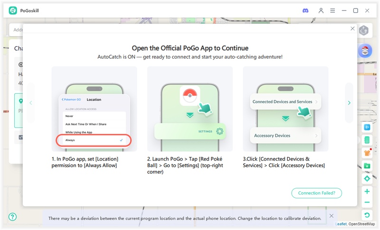Click the Poké Ball AutoCatch icon
This screenshot has height=230, width=380.
[x=365, y=51]
